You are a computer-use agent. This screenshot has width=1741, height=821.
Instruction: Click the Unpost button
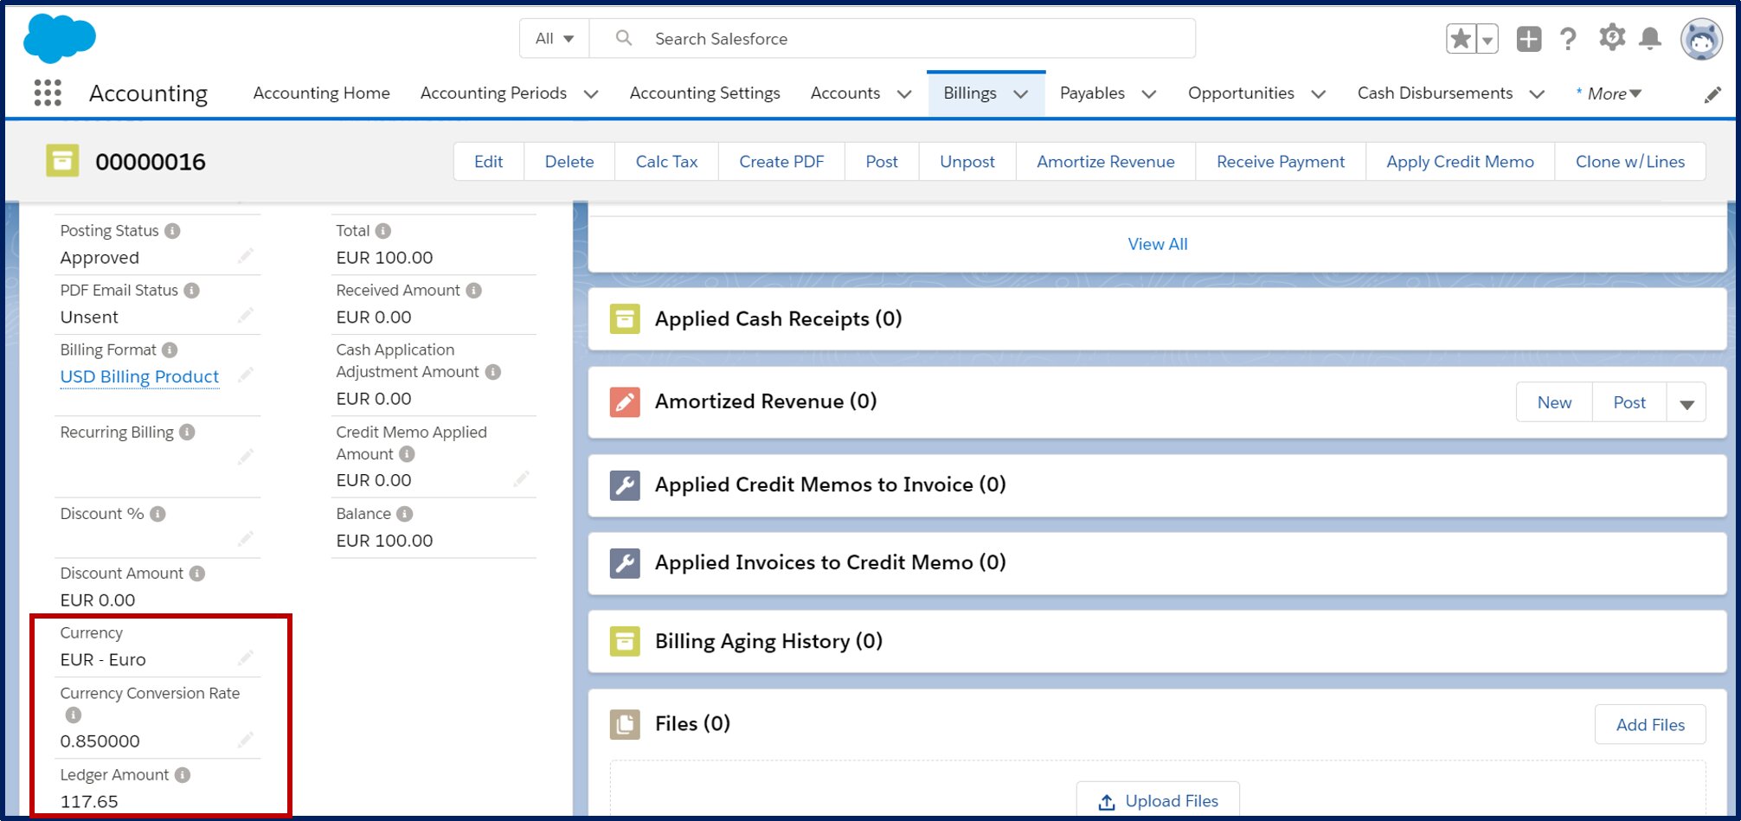tap(967, 162)
